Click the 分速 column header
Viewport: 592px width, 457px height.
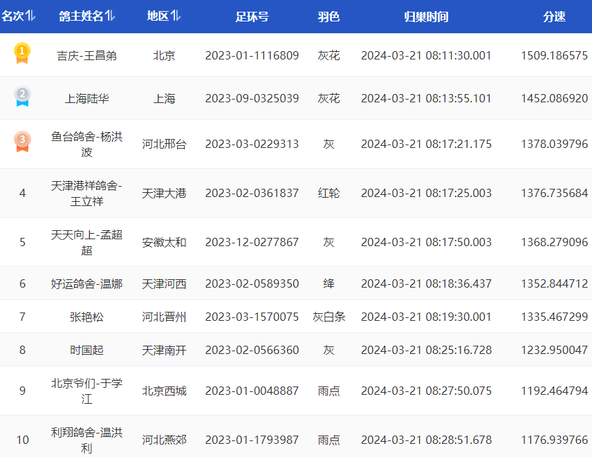[x=554, y=17]
